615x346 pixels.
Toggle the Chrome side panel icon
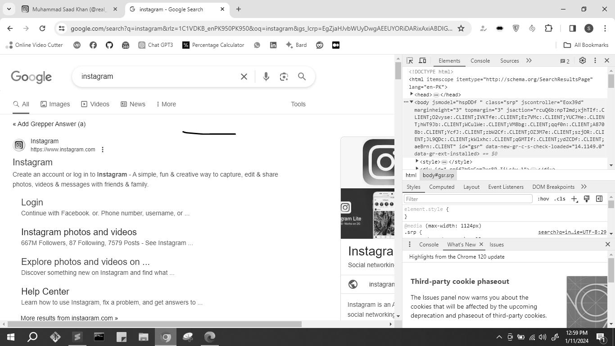point(573,28)
